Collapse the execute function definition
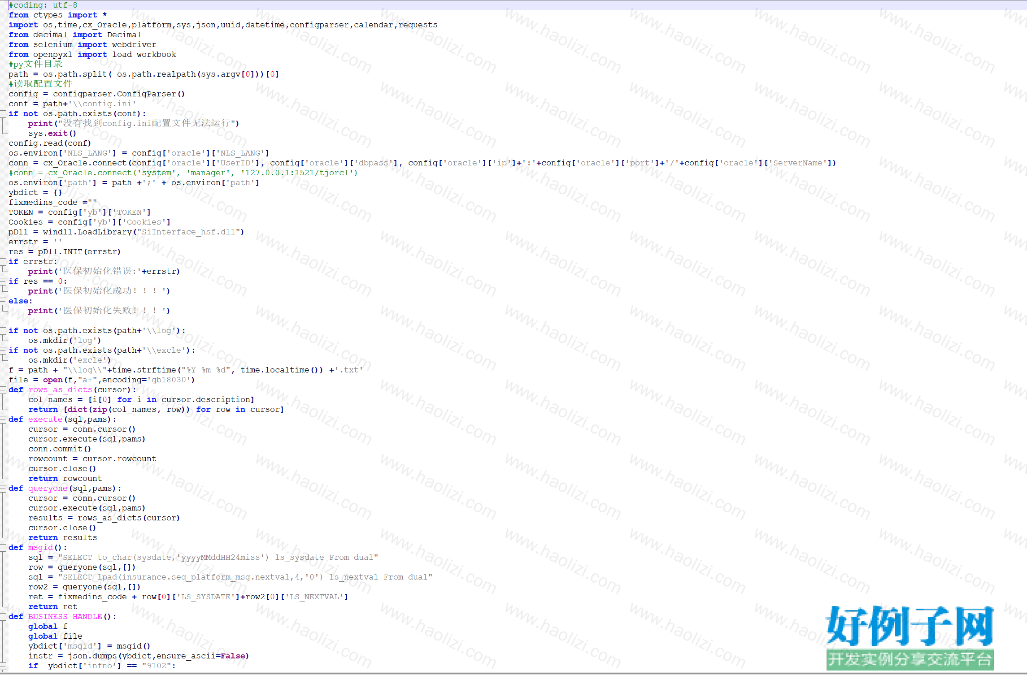The image size is (1027, 675). [x=3, y=420]
